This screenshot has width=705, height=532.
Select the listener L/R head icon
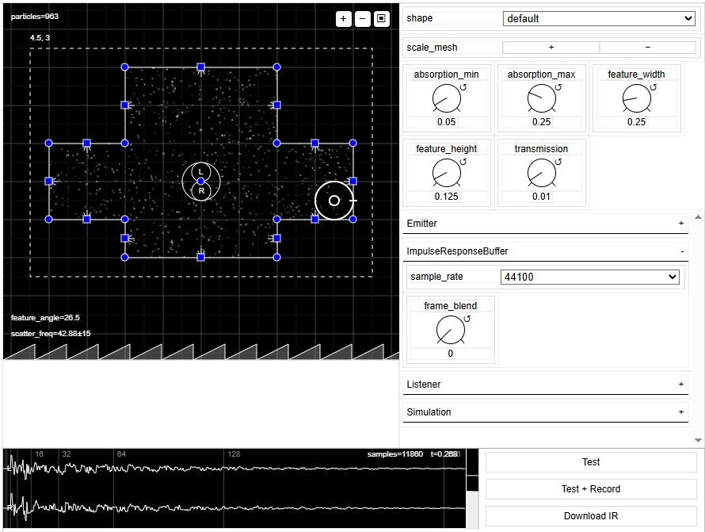pyautogui.click(x=201, y=182)
